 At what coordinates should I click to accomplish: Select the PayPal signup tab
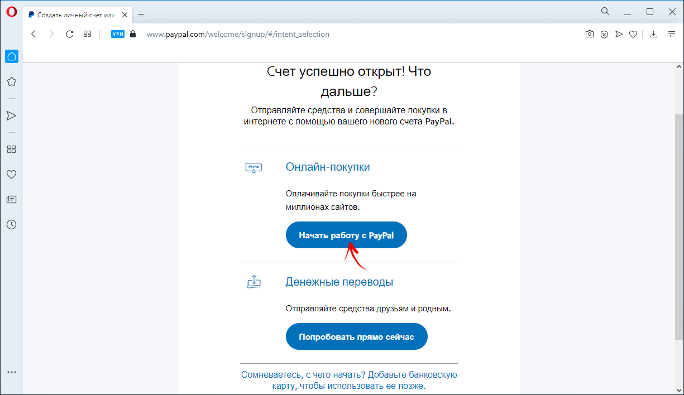point(77,14)
